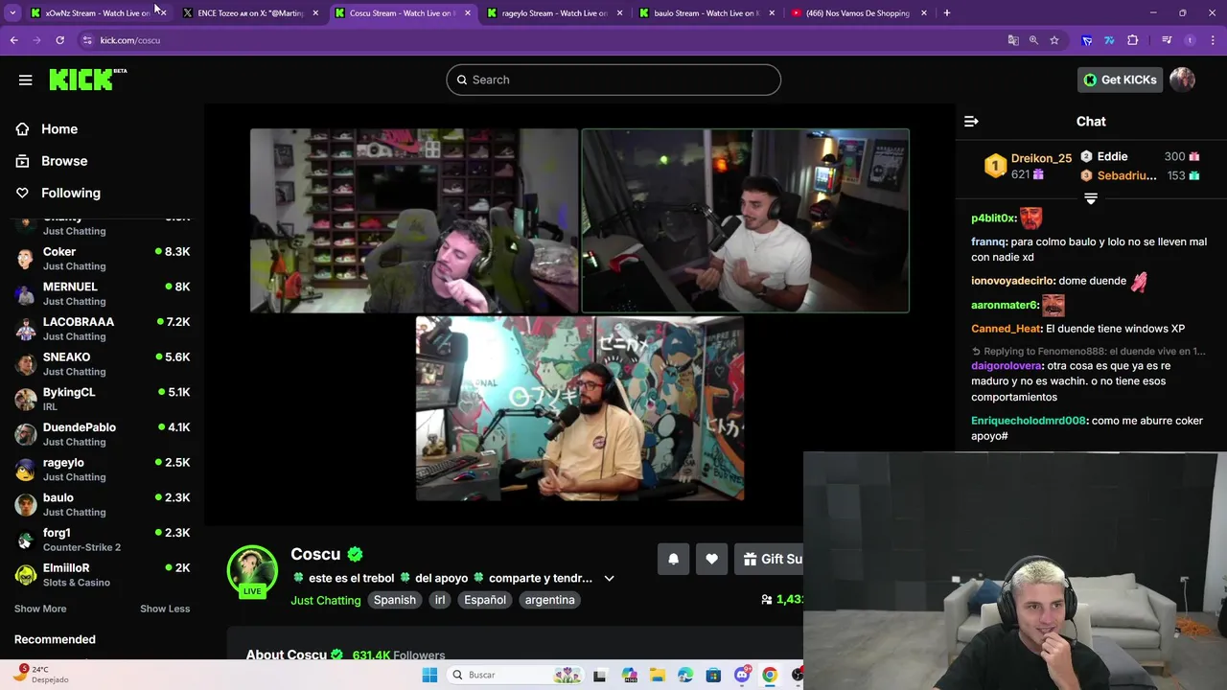Screen dimensions: 1227x690
Task: Click the Gift Subs button
Action: pyautogui.click(x=770, y=559)
